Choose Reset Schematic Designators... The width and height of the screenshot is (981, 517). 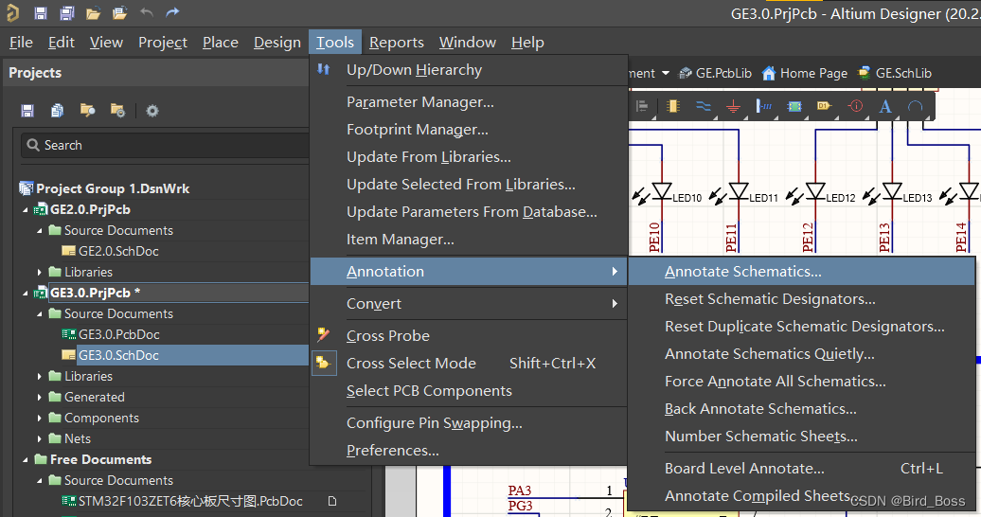801,298
